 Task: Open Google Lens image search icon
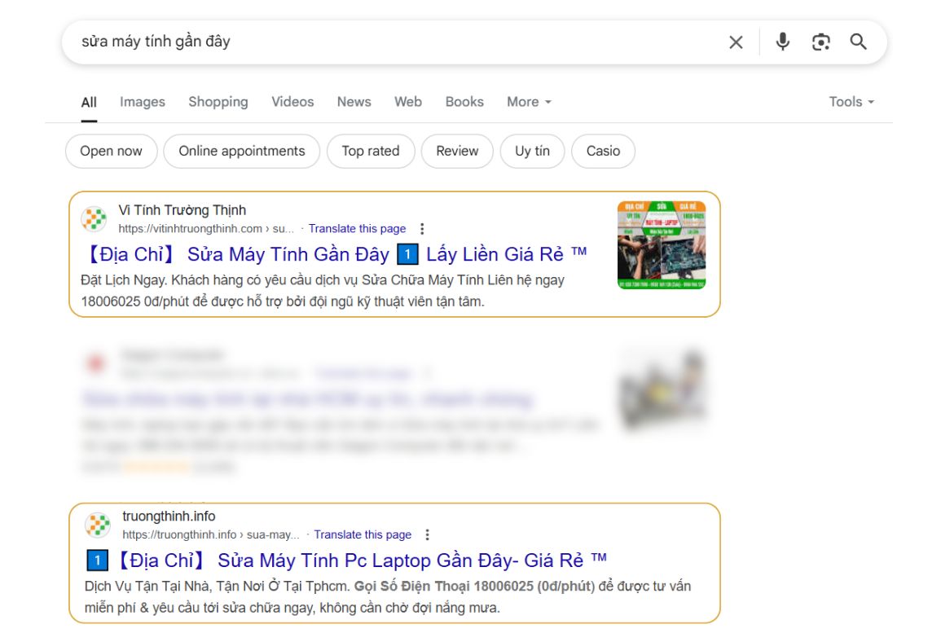(x=820, y=42)
